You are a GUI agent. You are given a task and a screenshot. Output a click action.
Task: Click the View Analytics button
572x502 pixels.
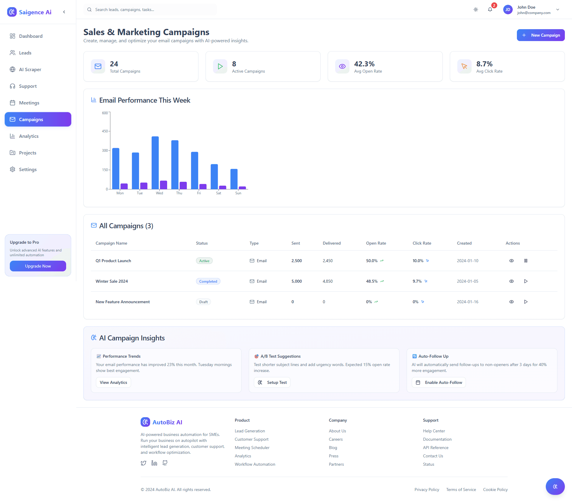114,382
